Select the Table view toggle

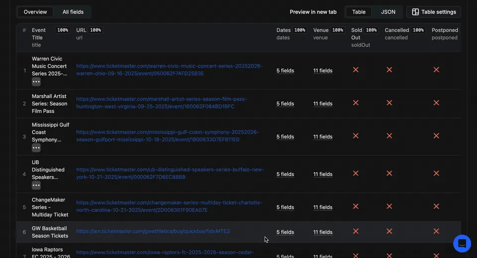(359, 12)
